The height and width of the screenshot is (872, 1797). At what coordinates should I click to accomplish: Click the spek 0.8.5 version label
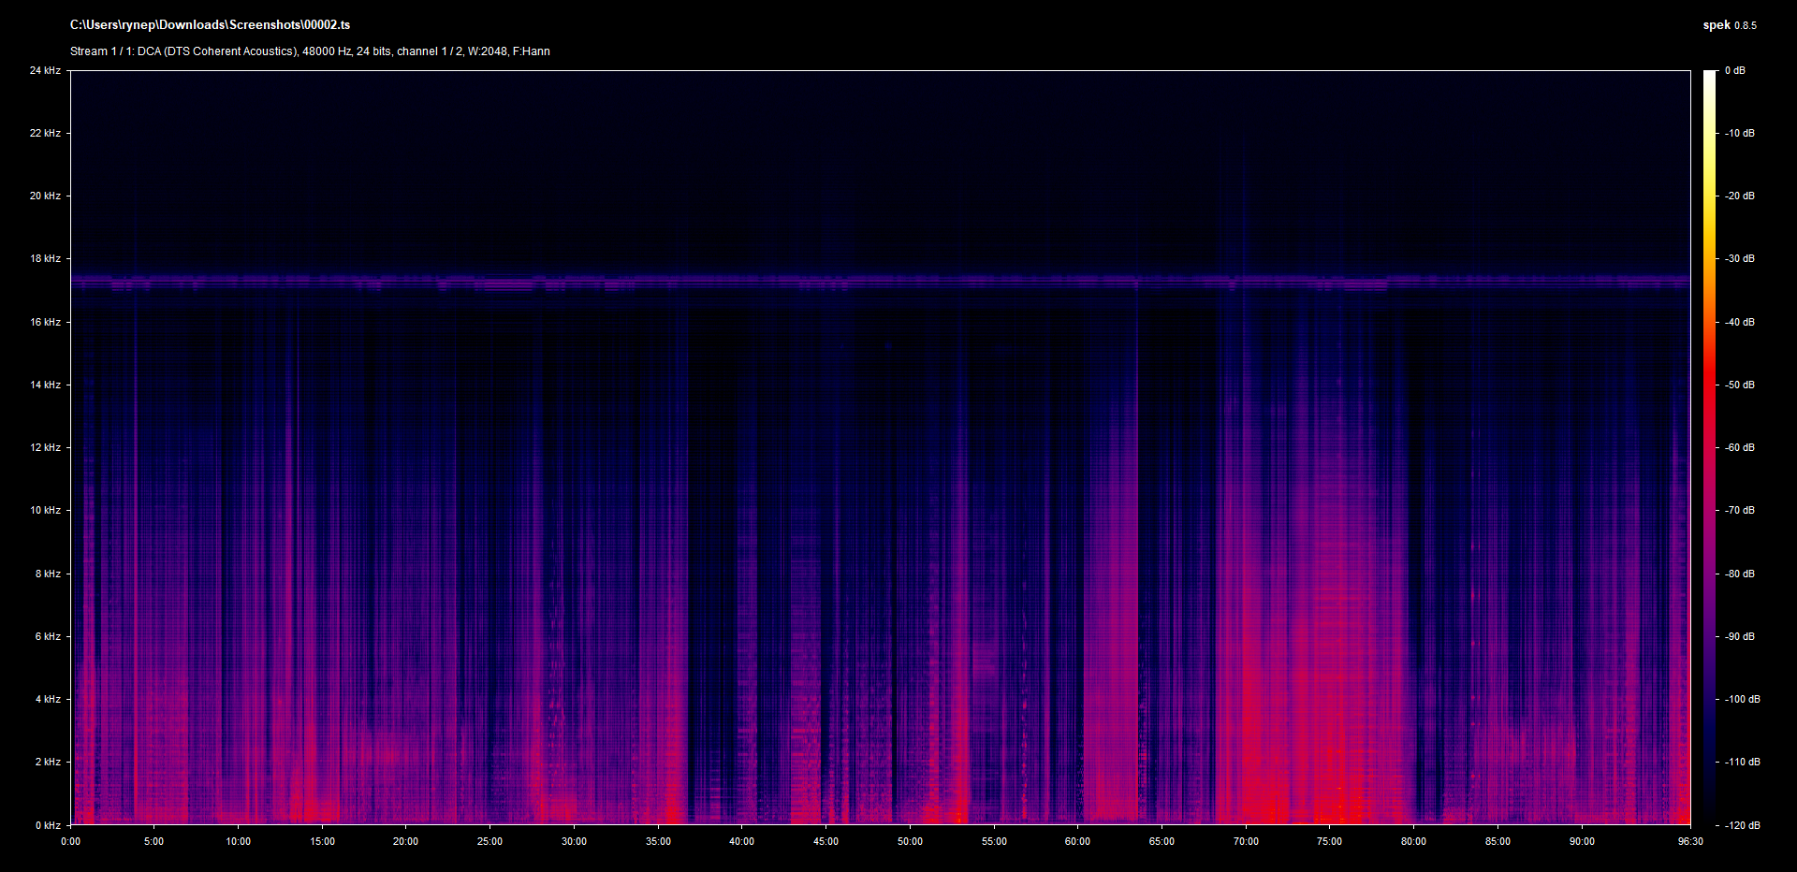point(1729,25)
